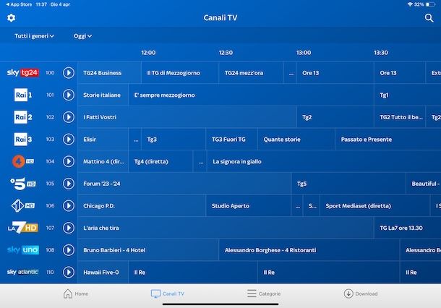Play La7 HD channel 107
This screenshot has height=308, width=441.
pyautogui.click(x=69, y=228)
